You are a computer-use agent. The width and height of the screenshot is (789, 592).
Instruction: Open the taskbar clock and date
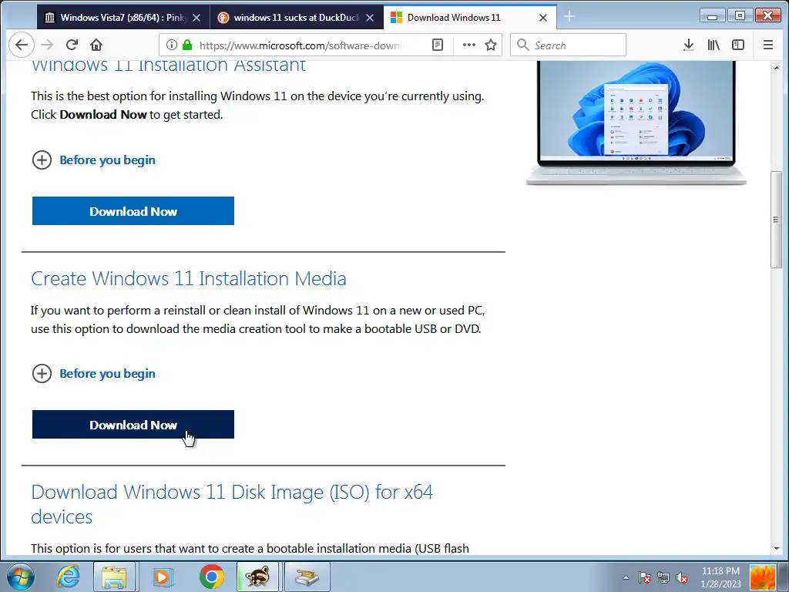coord(720,577)
